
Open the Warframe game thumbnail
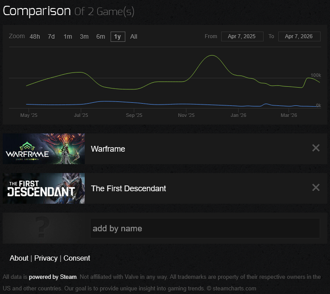[x=44, y=149]
